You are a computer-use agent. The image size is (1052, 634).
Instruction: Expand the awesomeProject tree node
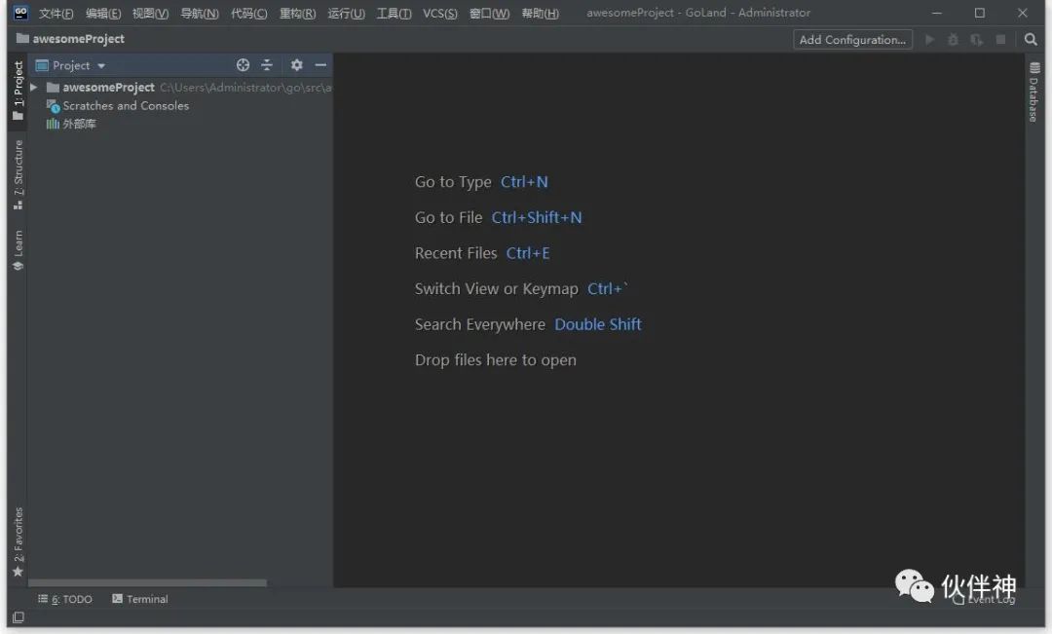coord(33,88)
